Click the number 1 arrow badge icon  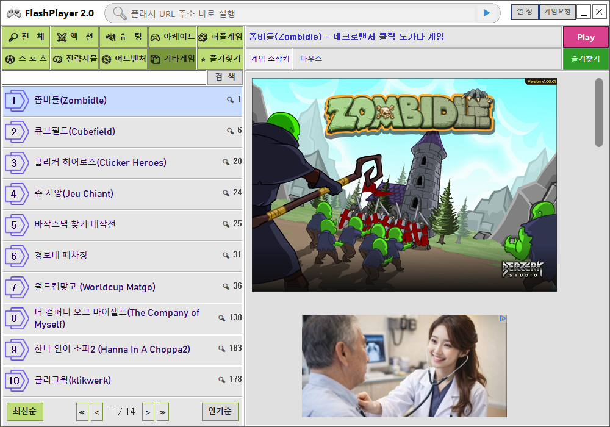pos(16,101)
